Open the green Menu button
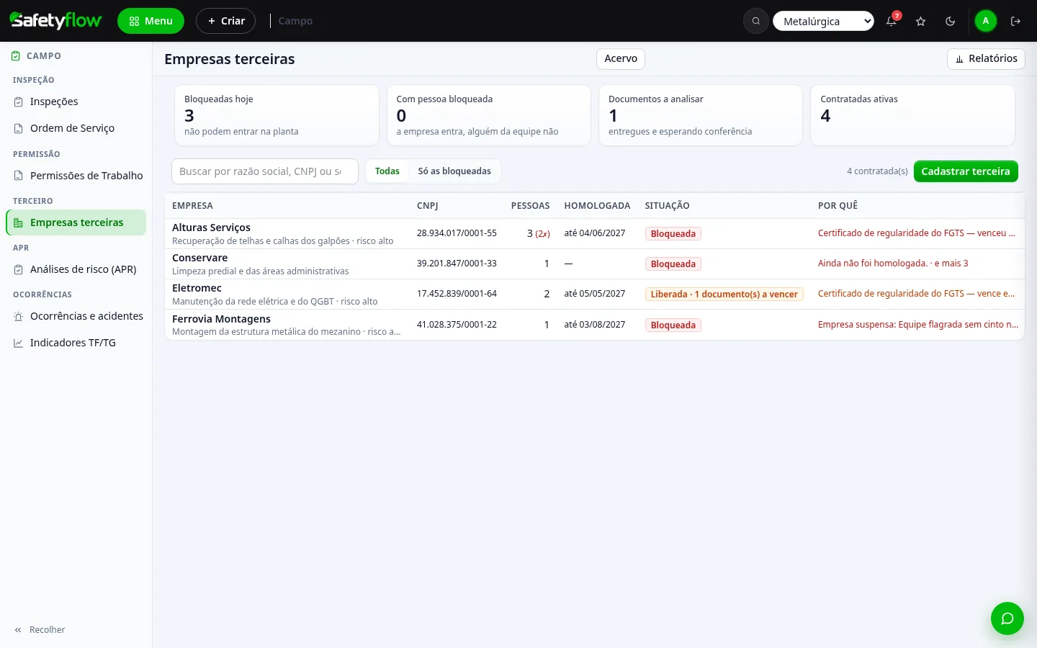 151,21
